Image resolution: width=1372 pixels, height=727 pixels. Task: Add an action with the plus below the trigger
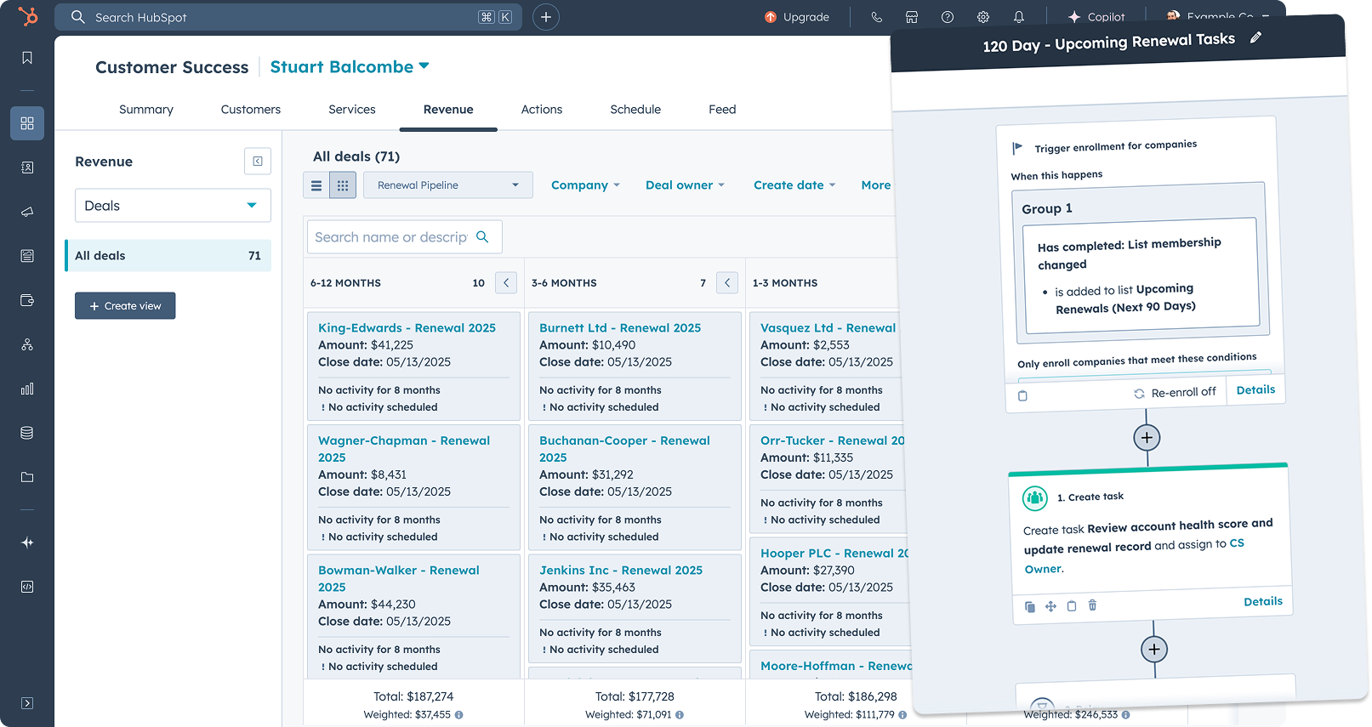[1147, 438]
